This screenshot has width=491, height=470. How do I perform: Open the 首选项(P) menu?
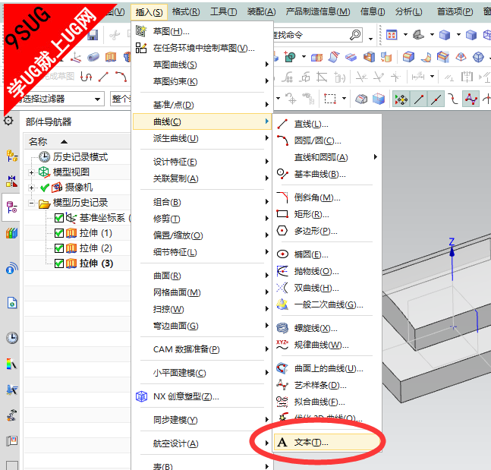pyautogui.click(x=455, y=11)
